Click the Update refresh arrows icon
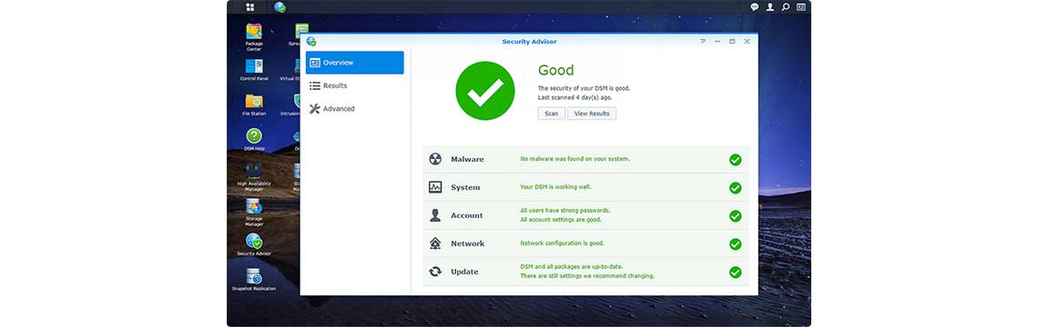The image size is (1038, 327). 435,272
